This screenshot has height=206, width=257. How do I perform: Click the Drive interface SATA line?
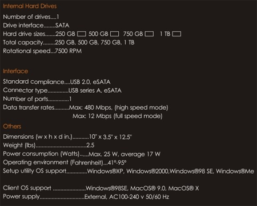pos(36,26)
